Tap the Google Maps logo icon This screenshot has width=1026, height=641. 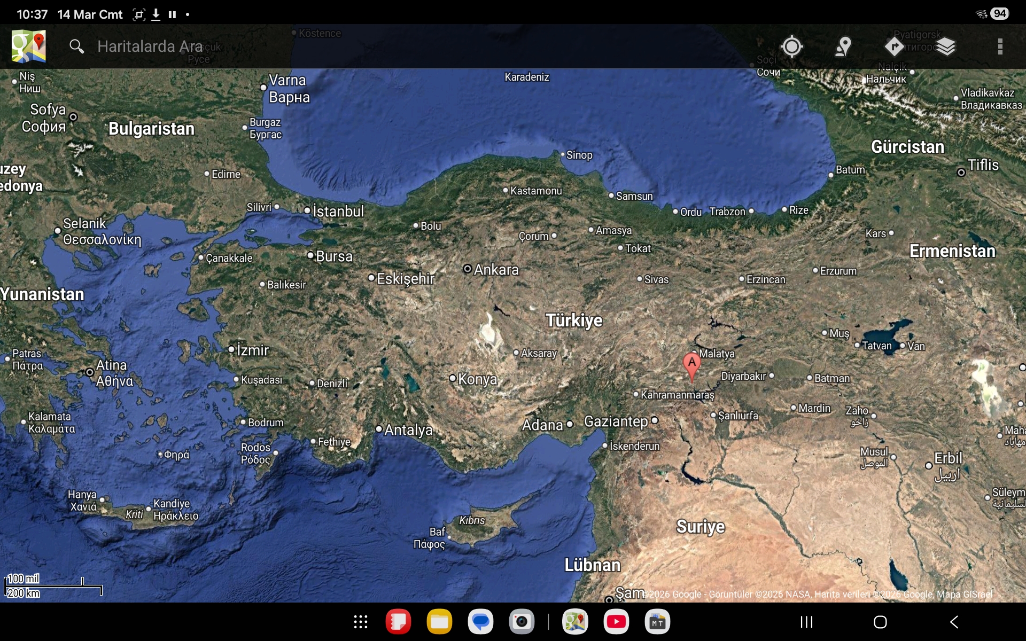click(x=29, y=46)
